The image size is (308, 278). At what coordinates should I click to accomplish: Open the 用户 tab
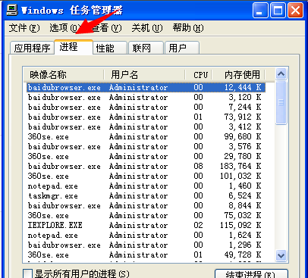coord(182,48)
